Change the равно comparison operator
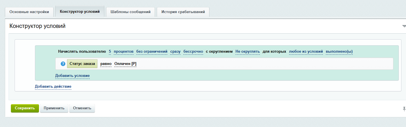Viewport: 406px width, 127px height. 106,64
